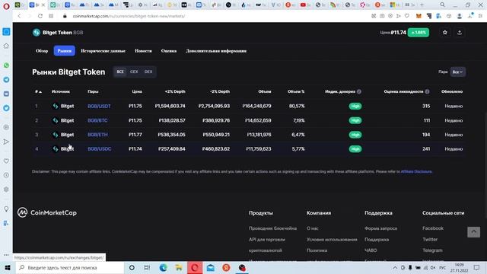Go to the sidebar home icon
This screenshot has width=487, height=274.
(6, 46)
